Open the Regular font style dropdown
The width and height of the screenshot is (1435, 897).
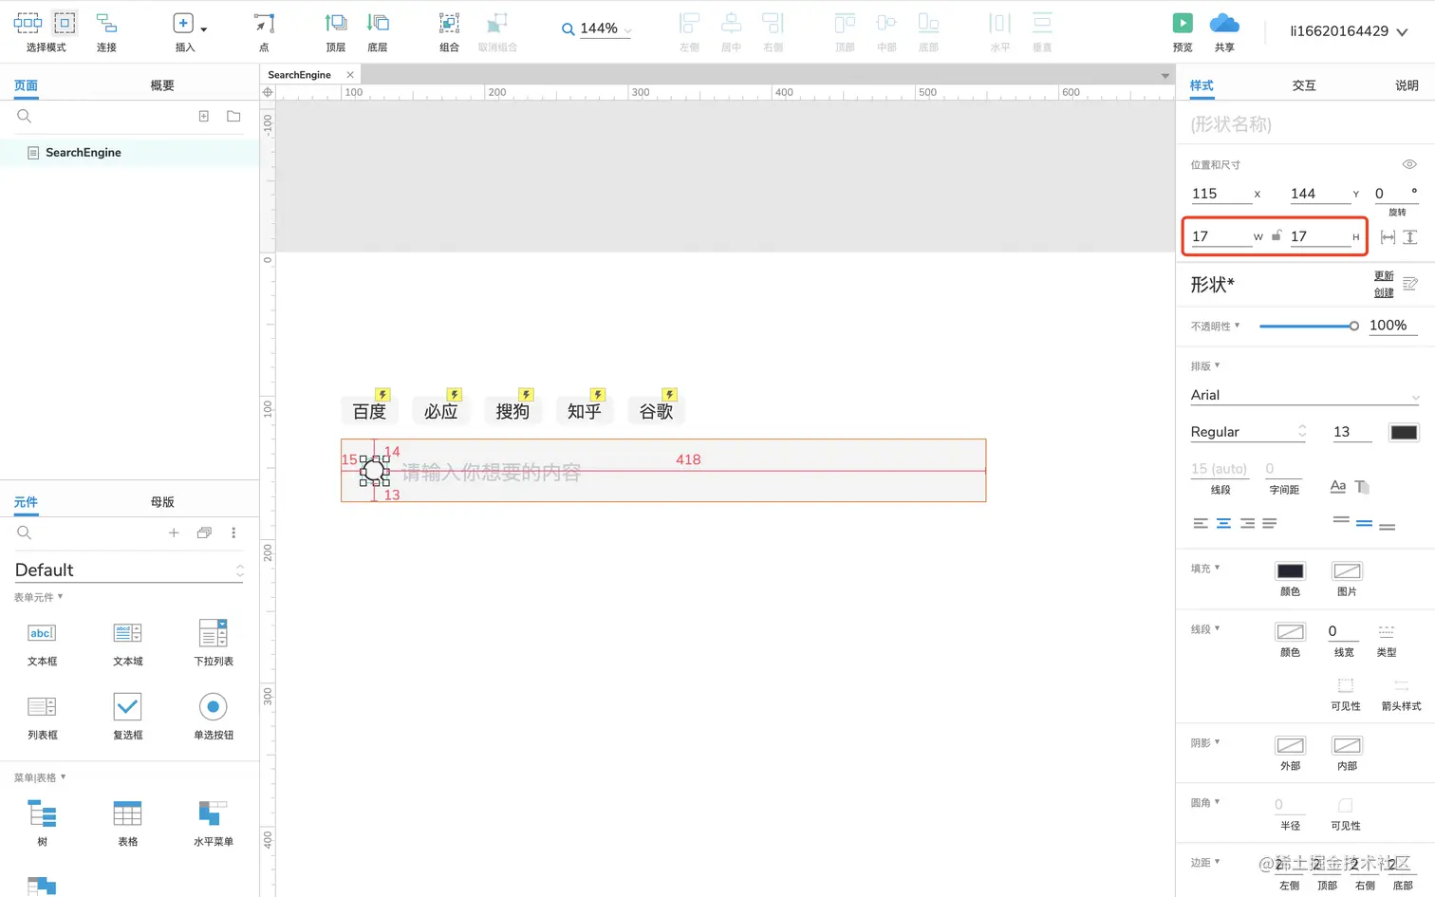click(x=1248, y=432)
